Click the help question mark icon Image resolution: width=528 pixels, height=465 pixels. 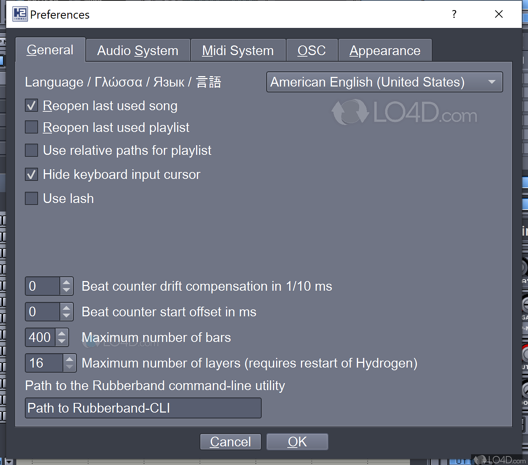pos(453,14)
